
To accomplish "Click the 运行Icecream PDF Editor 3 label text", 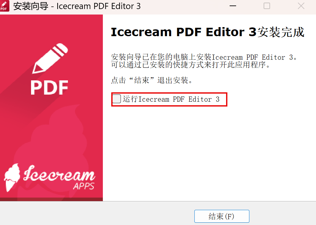I will tap(171, 99).
